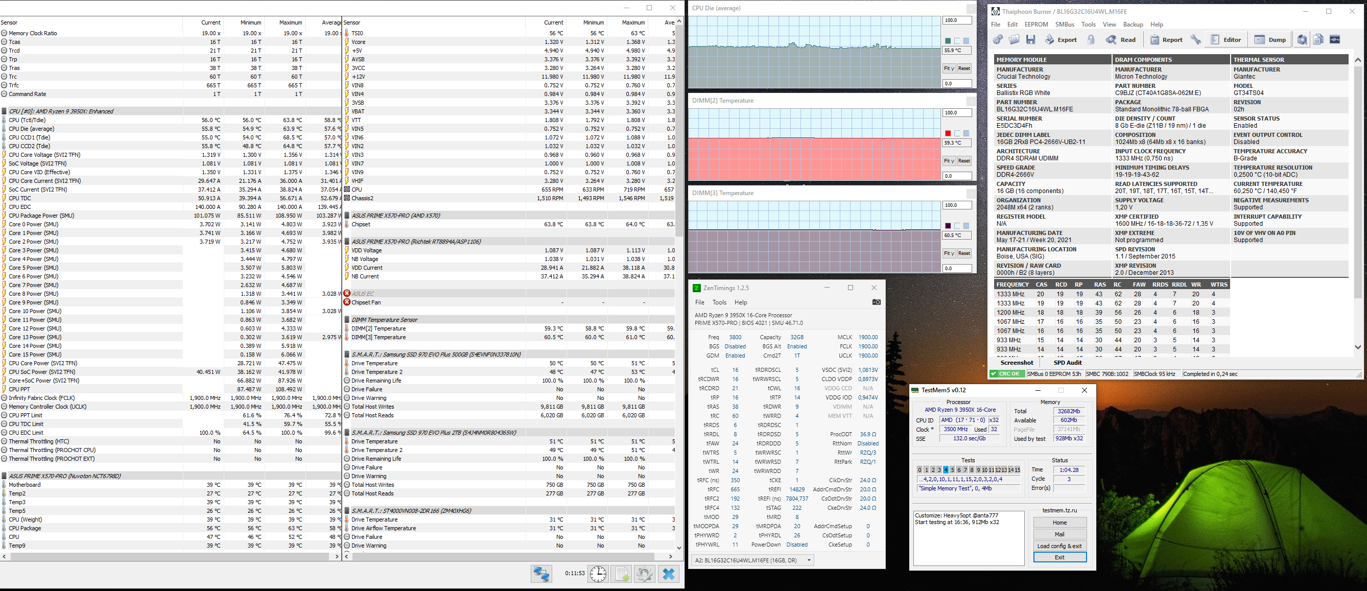Toggle the Editor view button in Thaiphoon
This screenshot has width=1367, height=591.
click(1225, 40)
